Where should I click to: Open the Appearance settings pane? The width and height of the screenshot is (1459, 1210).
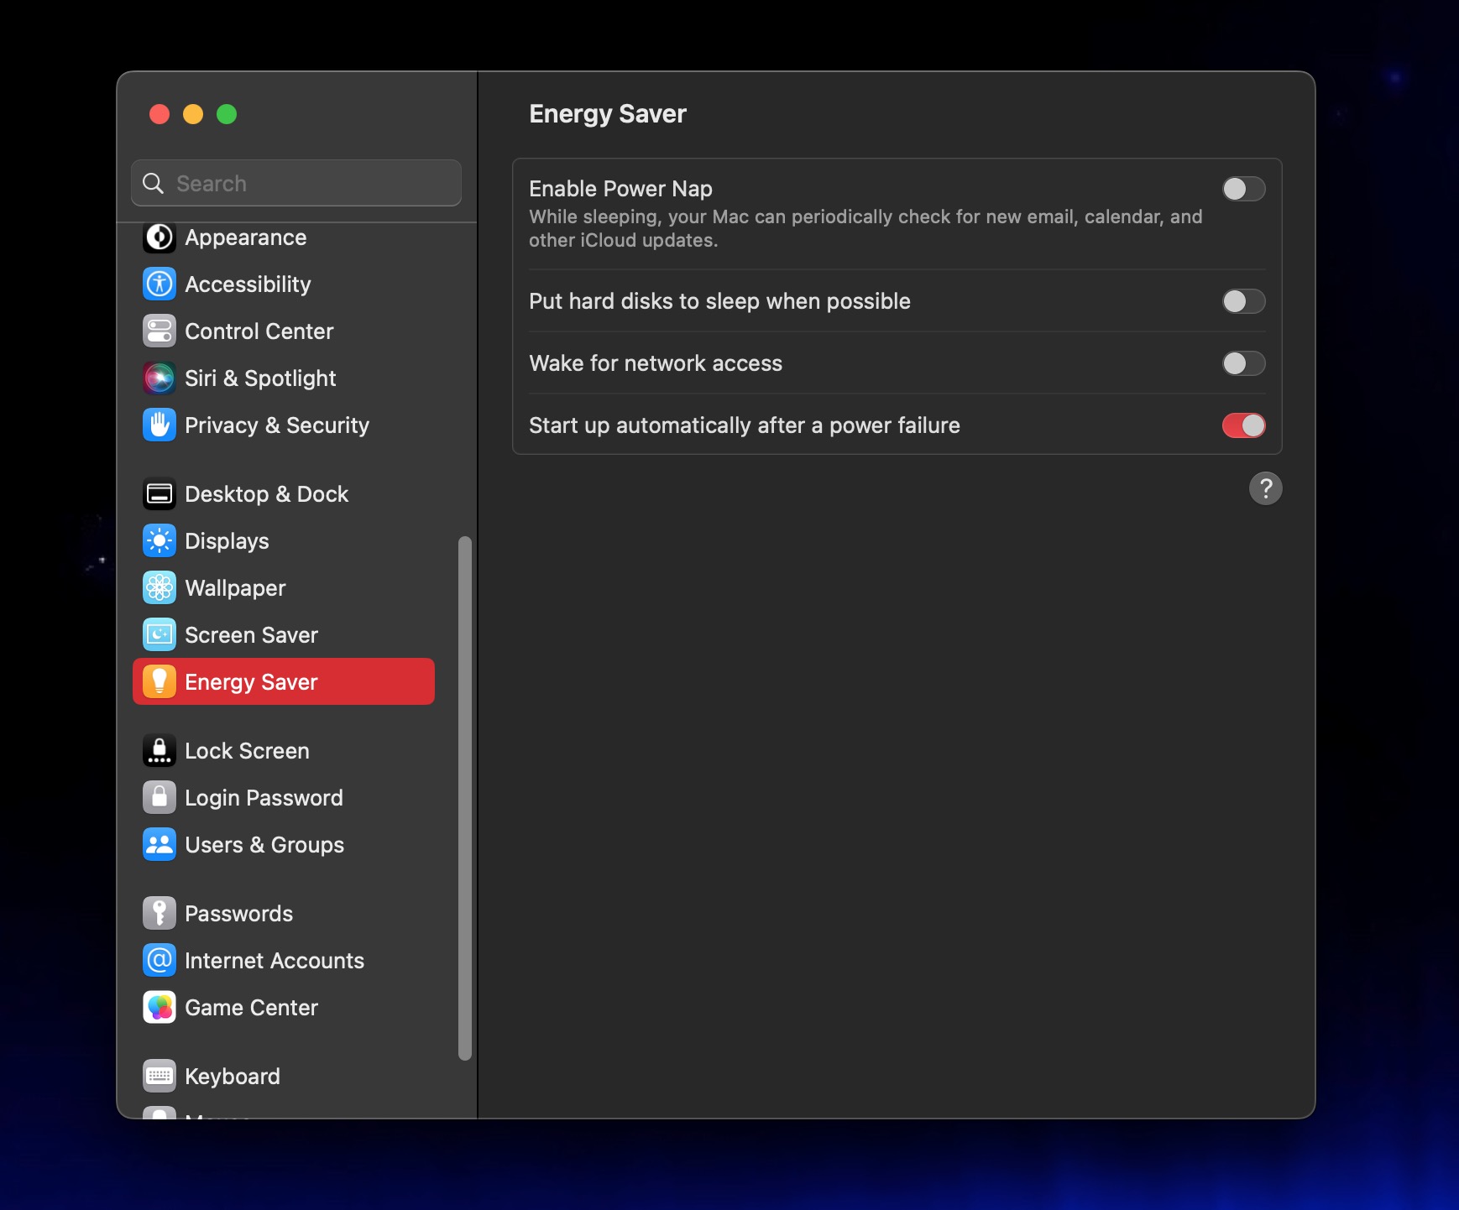[284, 237]
